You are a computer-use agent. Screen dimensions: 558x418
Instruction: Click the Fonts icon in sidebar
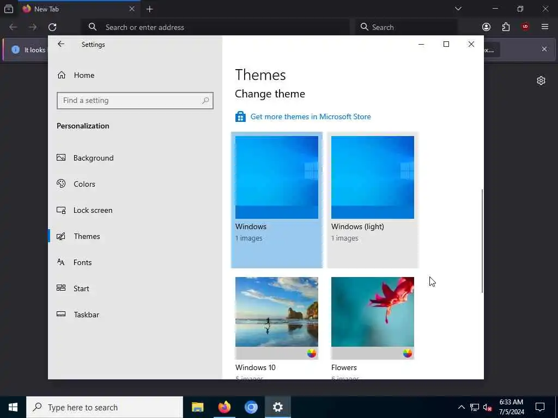[61, 262]
